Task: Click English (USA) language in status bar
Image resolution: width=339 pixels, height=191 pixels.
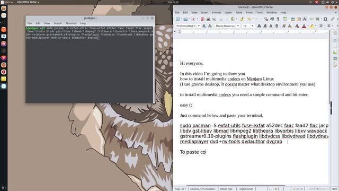Action: coord(246,189)
